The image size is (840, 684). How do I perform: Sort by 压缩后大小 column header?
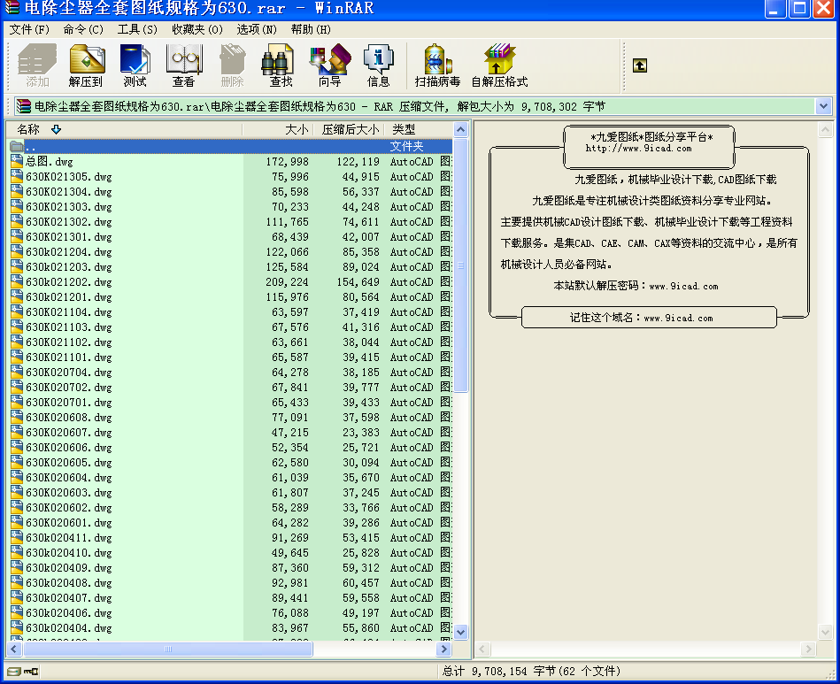(x=350, y=129)
